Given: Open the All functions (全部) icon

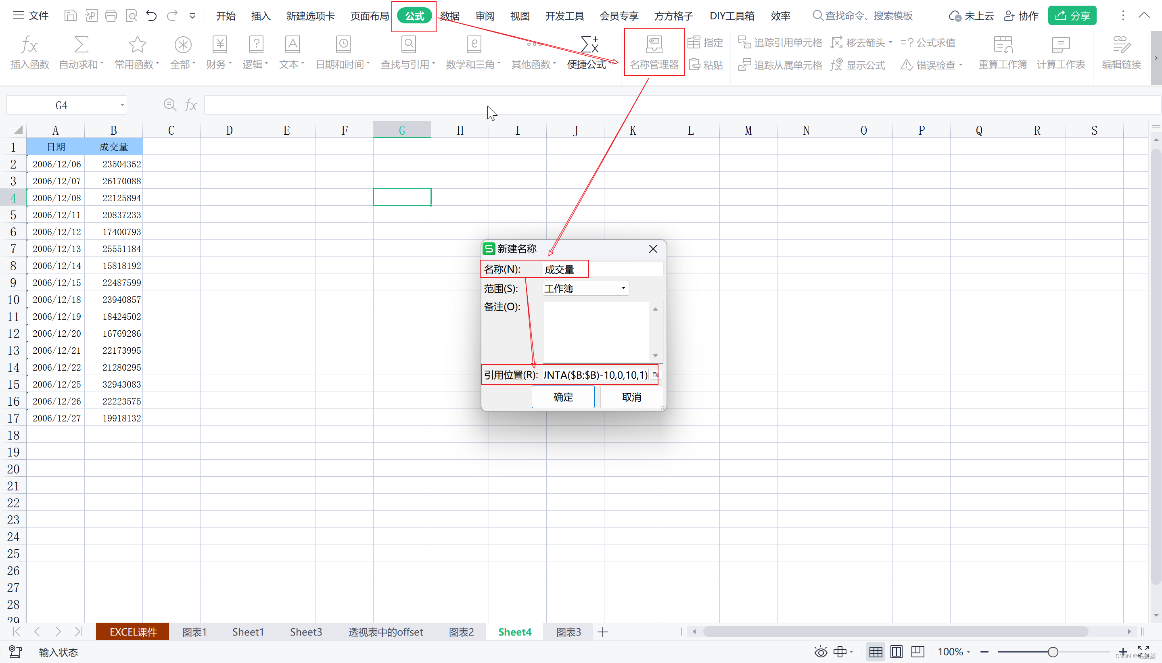Looking at the screenshot, I should pos(183,53).
